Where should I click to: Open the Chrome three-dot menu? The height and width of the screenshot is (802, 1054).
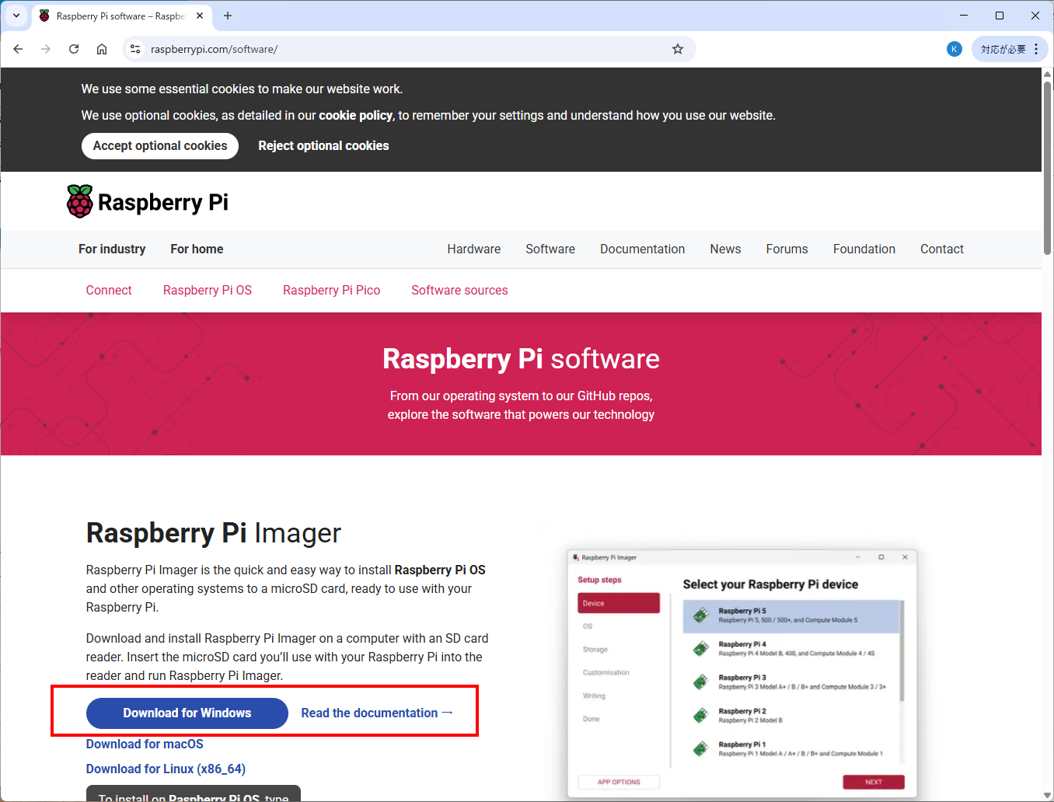[1036, 49]
